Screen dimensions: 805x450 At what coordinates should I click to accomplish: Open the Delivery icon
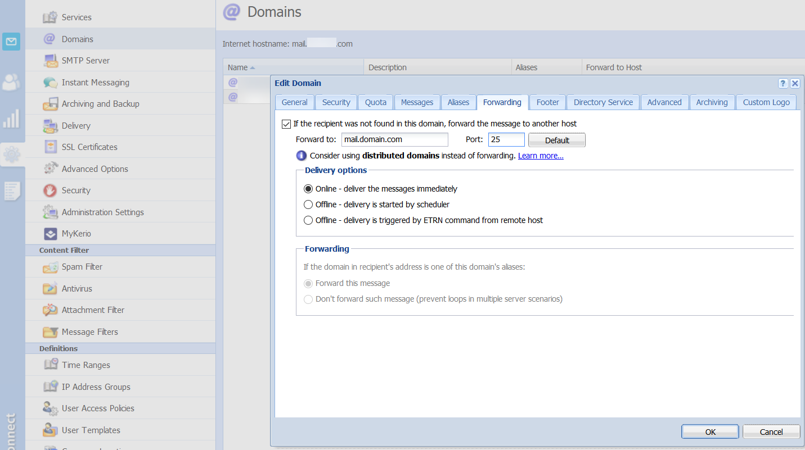tap(50, 126)
